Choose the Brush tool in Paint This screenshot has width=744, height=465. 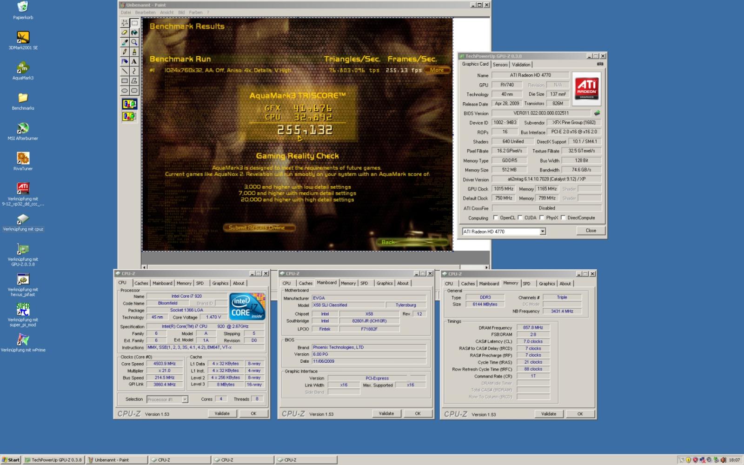click(x=134, y=52)
